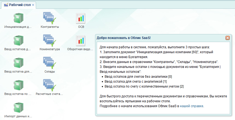Click the Склады shortcut label
The width and height of the screenshot is (235, 120).
tap(50, 71)
